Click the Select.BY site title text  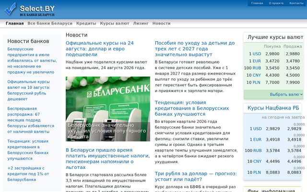37,9
